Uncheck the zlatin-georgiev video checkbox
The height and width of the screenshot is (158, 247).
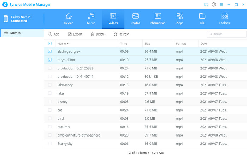[50, 52]
